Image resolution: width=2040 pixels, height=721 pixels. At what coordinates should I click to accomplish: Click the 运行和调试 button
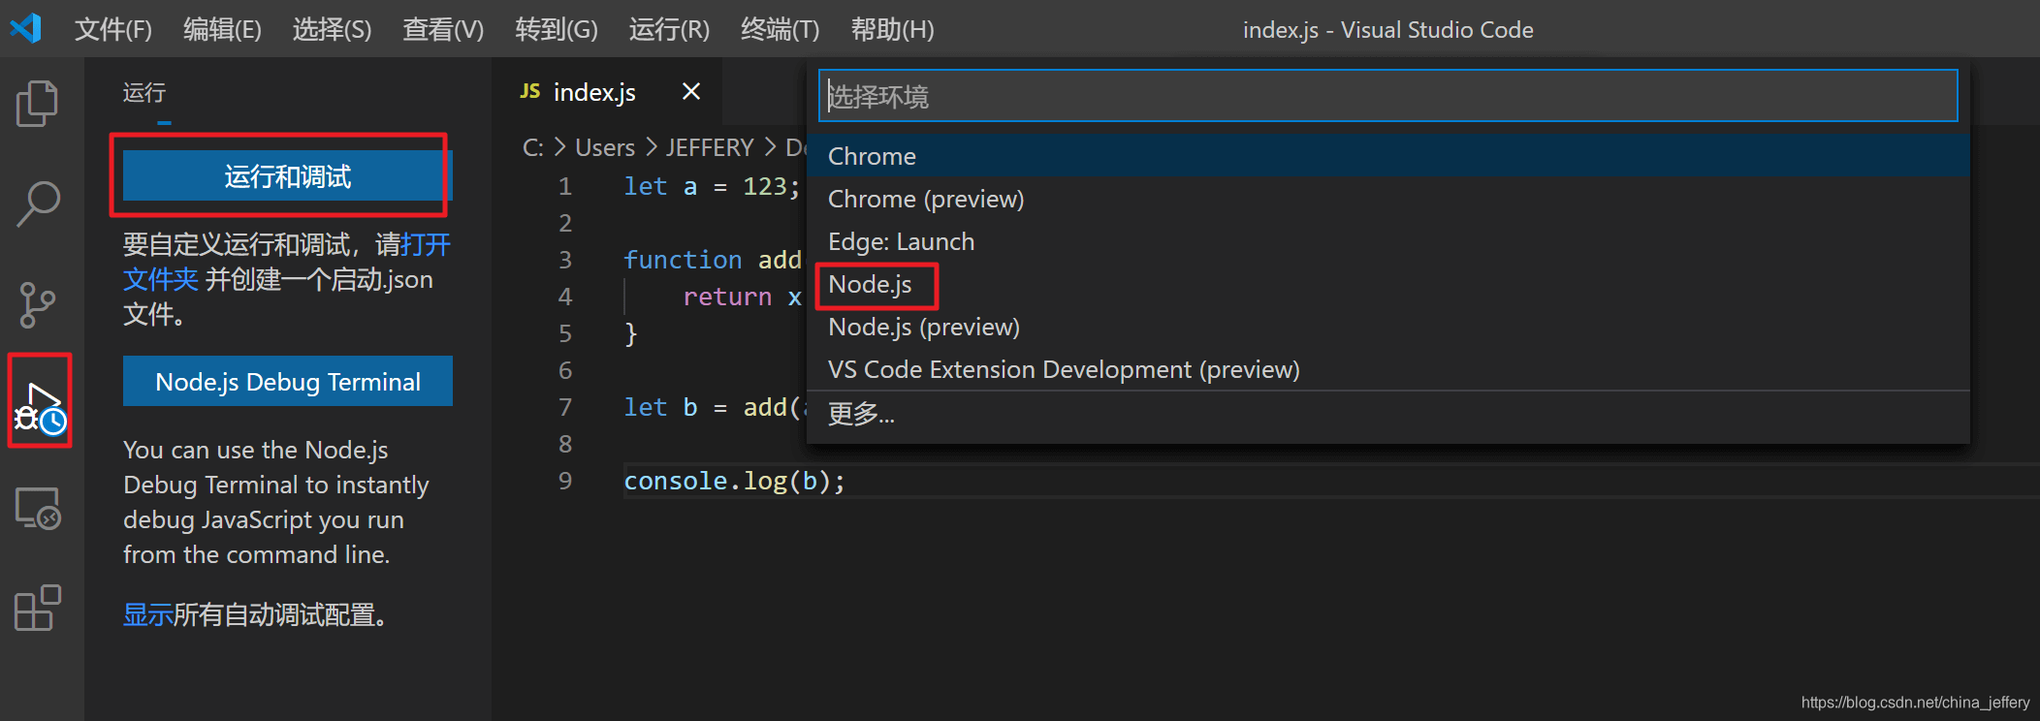pos(287,176)
